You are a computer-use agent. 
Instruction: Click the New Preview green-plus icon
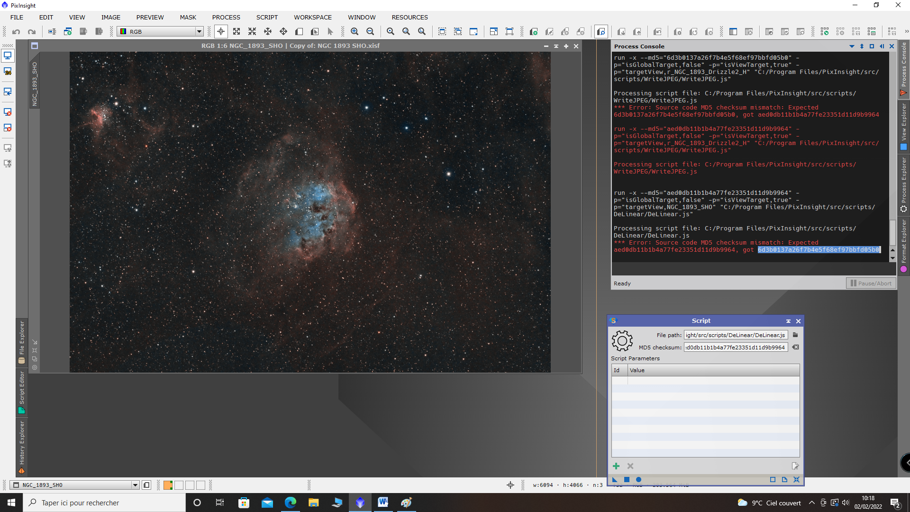pos(534,32)
